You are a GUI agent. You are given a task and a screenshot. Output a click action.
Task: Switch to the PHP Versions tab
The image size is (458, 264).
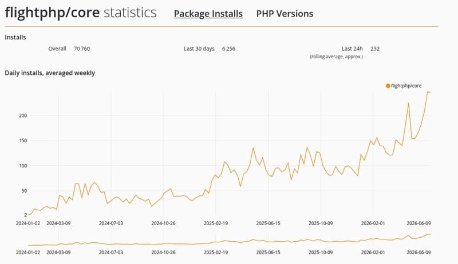point(285,14)
